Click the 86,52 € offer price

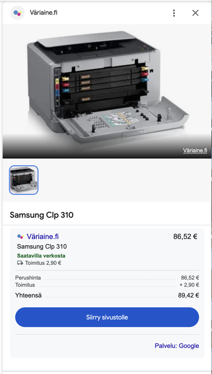pyautogui.click(x=185, y=237)
